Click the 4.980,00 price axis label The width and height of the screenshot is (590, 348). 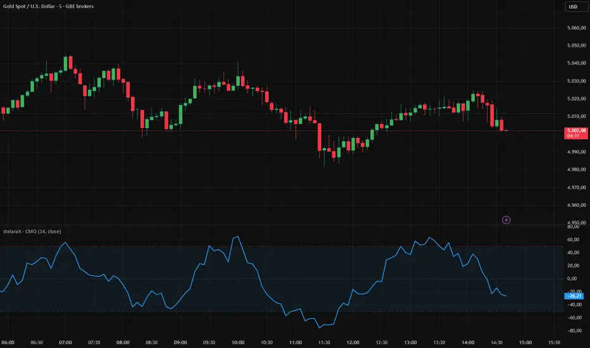click(577, 170)
